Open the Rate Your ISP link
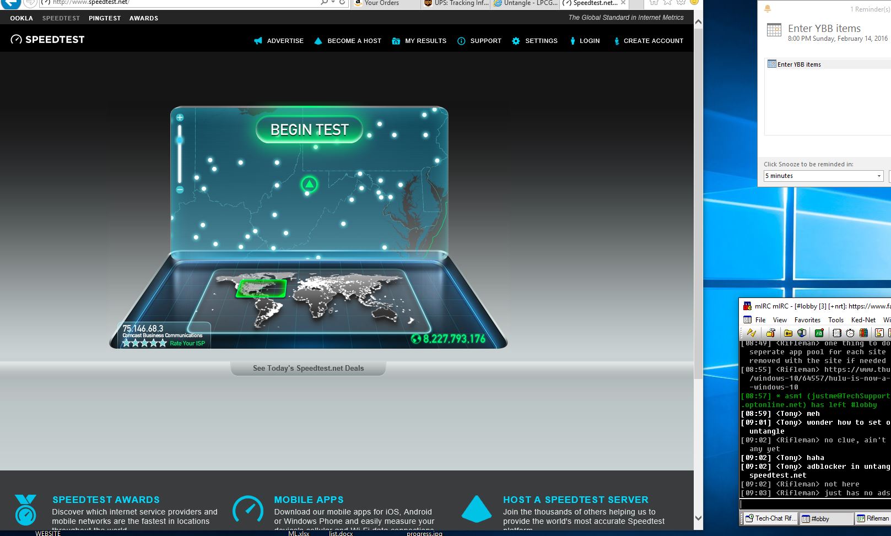This screenshot has height=536, width=891. pyautogui.click(x=187, y=343)
